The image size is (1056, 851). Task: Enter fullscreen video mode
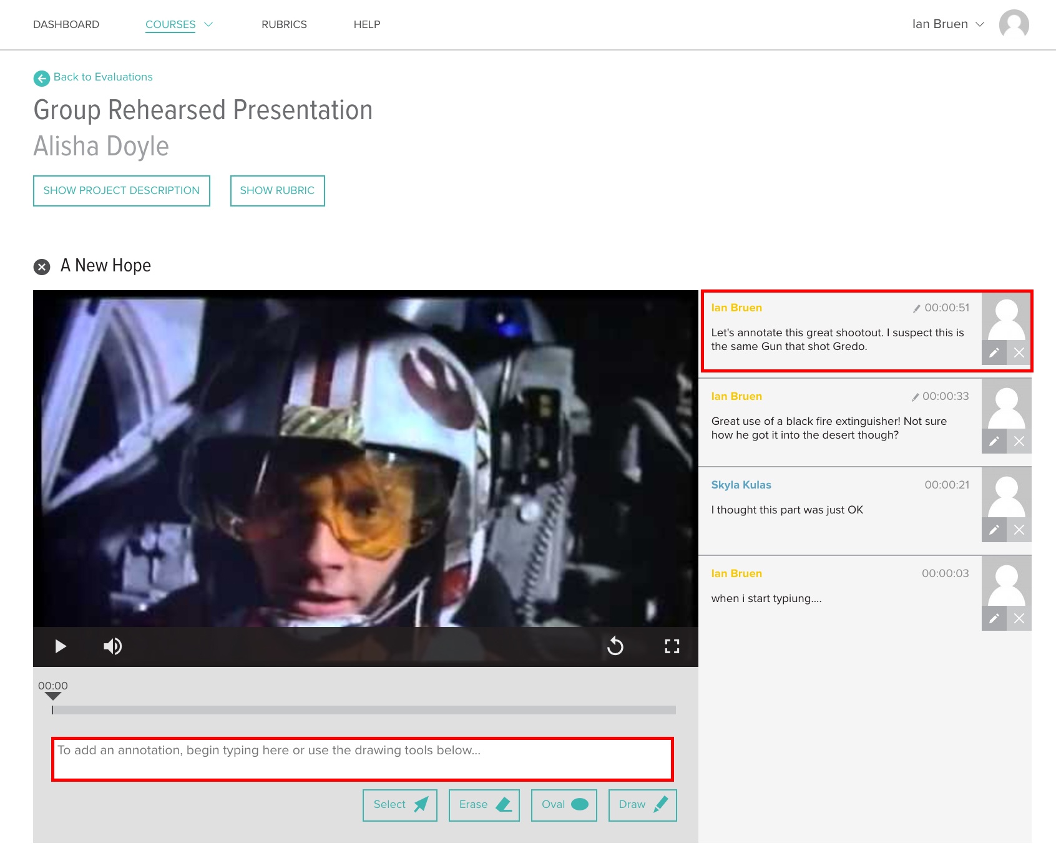click(672, 646)
